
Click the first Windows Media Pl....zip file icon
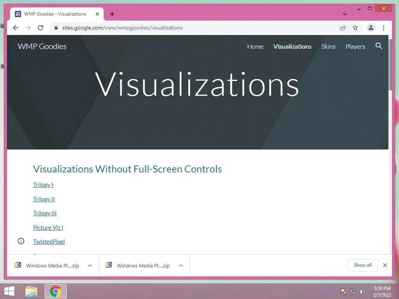[18, 265]
